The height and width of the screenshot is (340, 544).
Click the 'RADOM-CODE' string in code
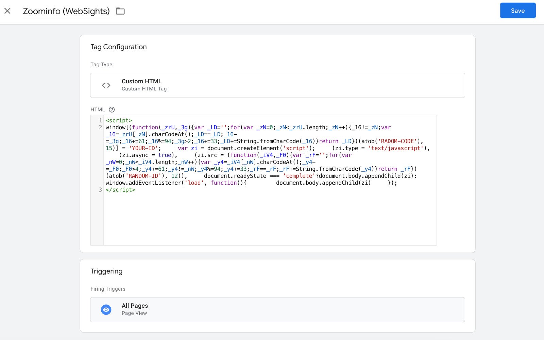tap(397, 141)
